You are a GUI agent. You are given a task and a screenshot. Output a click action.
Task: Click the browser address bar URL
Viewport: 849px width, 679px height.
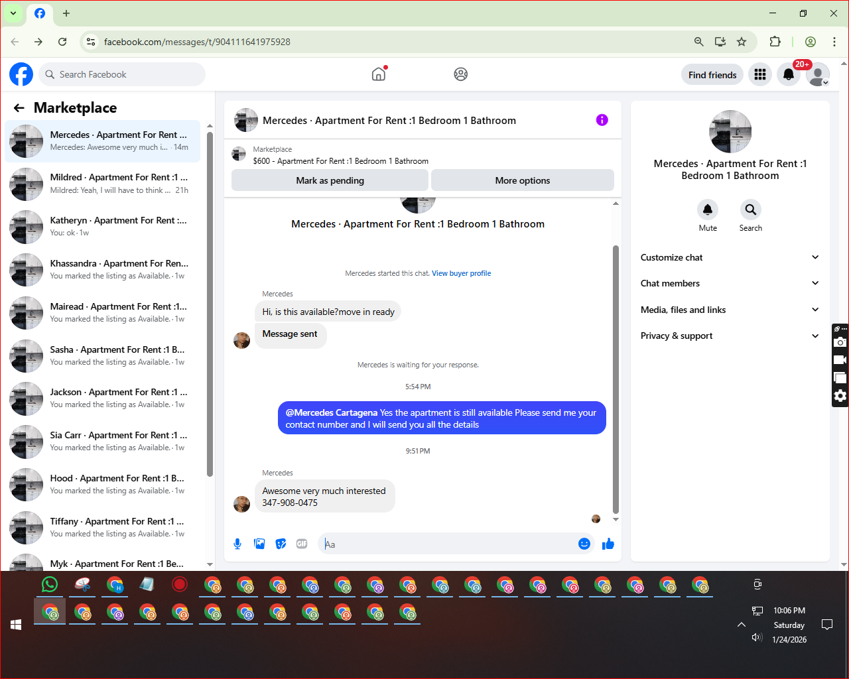click(x=197, y=42)
